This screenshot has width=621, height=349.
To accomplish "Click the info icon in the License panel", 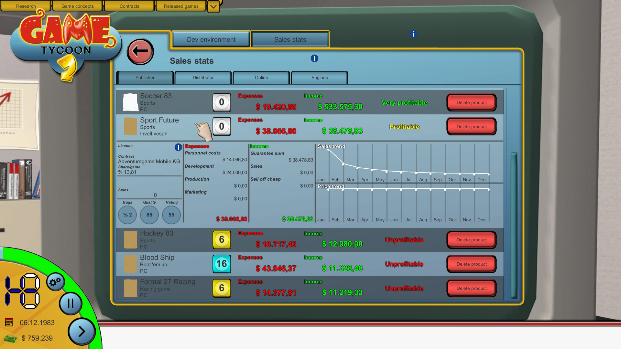I will click(x=178, y=147).
